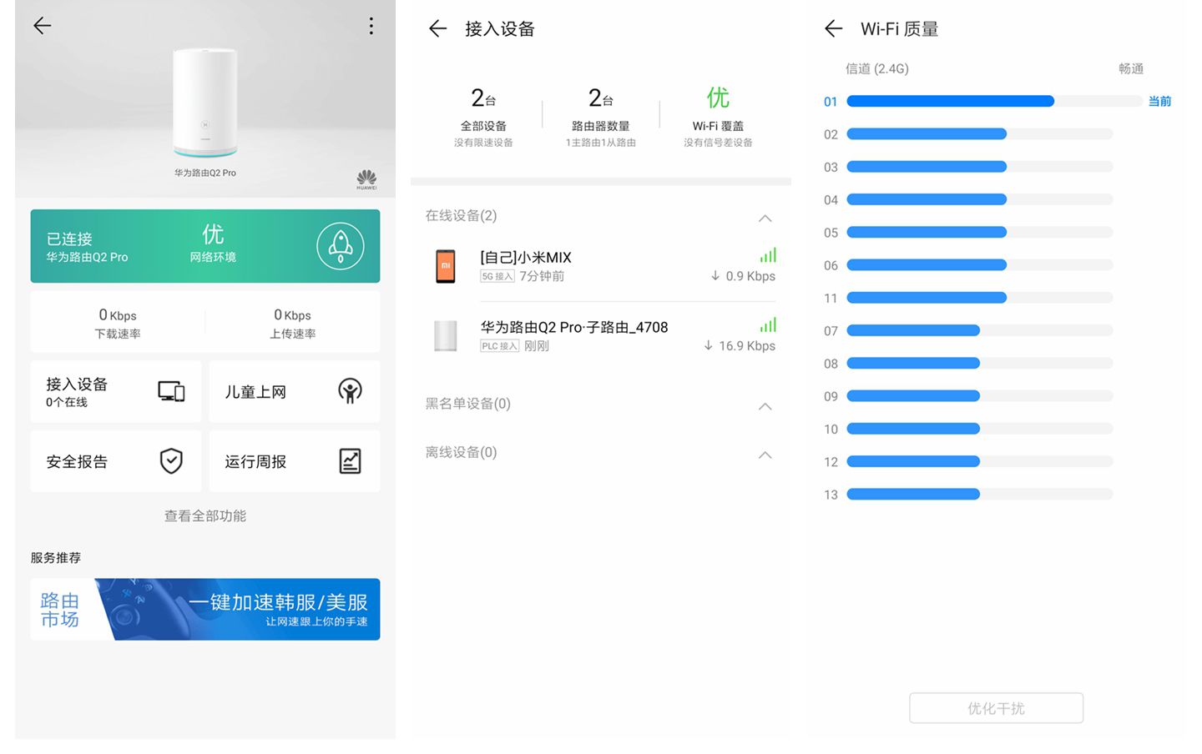Select channel 06 quality bar
The width and height of the screenshot is (1202, 754).
(980, 264)
